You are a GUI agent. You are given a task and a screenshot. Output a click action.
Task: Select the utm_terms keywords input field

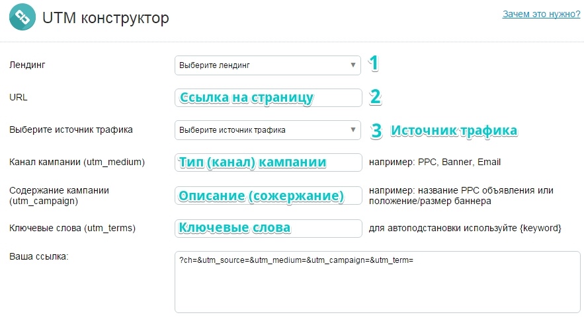coord(268,228)
